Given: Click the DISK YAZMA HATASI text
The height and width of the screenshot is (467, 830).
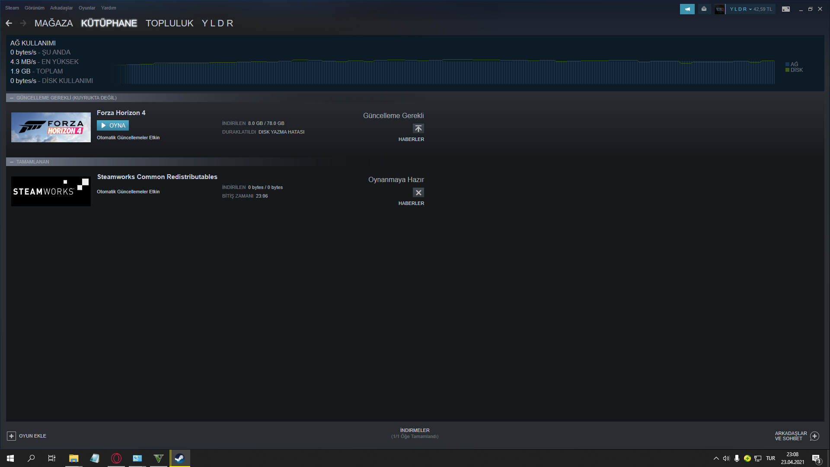Looking at the screenshot, I should point(281,132).
